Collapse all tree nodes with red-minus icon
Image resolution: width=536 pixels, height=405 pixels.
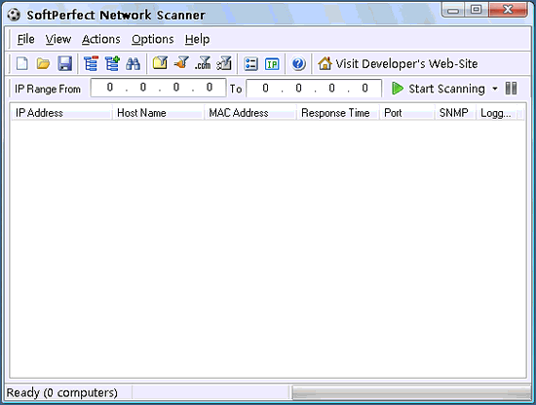pos(92,64)
